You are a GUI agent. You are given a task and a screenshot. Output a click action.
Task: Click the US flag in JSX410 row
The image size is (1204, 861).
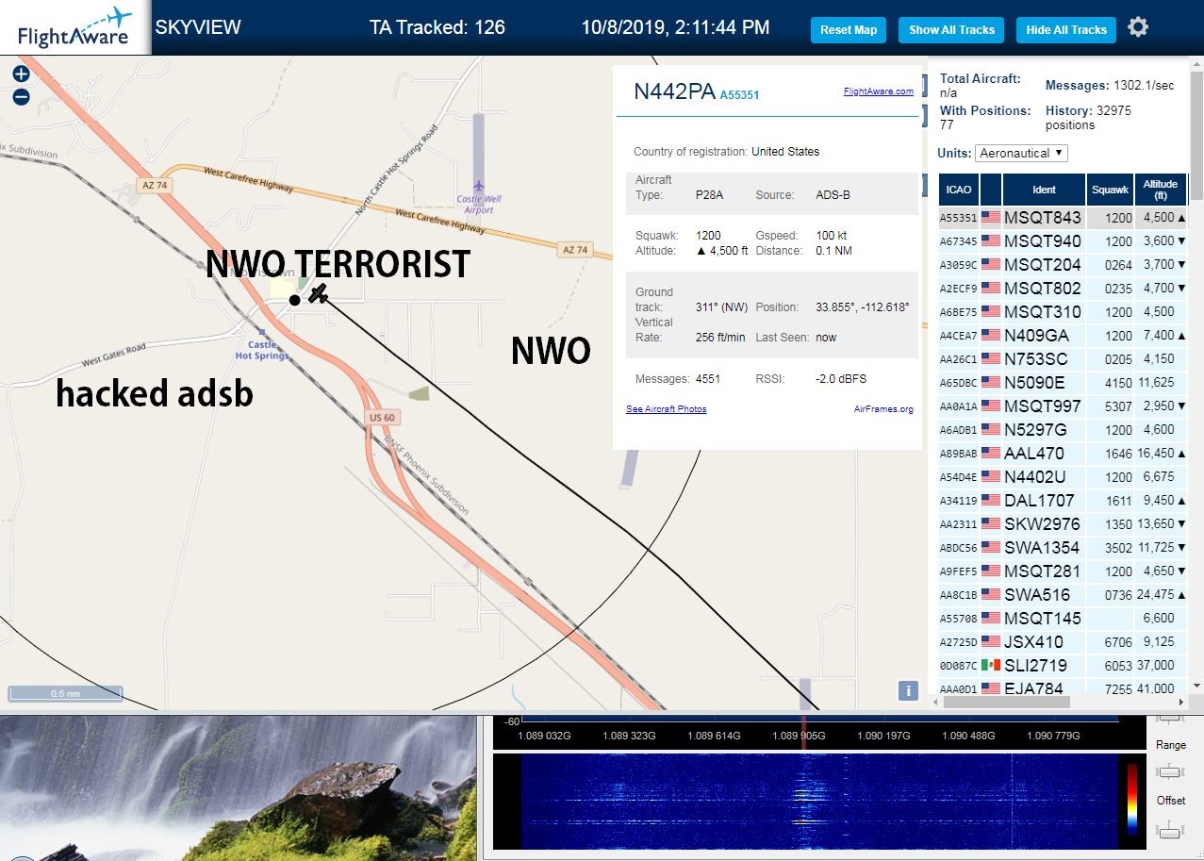(991, 642)
